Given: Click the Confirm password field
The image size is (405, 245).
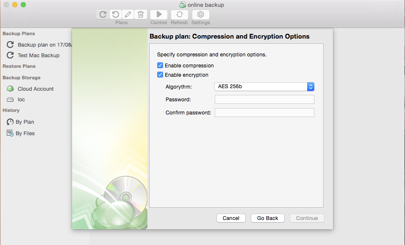Looking at the screenshot, I should pos(264,113).
